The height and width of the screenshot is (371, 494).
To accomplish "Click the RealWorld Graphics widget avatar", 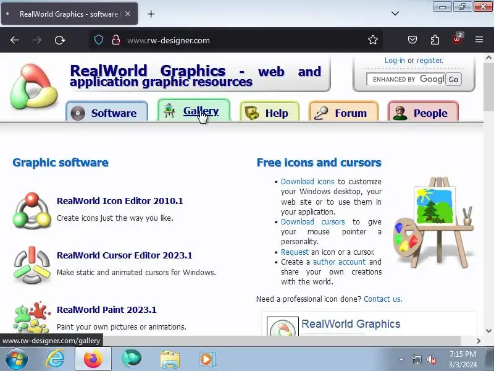I will [x=283, y=326].
